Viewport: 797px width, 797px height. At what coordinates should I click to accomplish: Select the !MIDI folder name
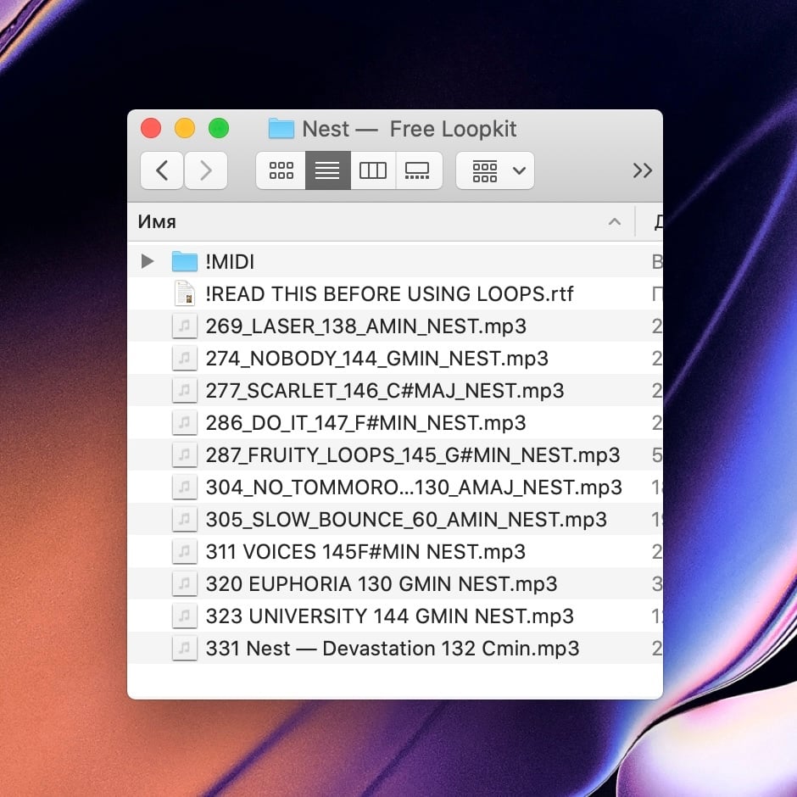click(x=230, y=262)
